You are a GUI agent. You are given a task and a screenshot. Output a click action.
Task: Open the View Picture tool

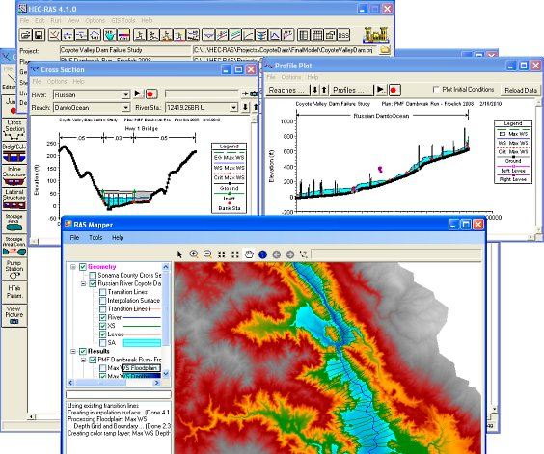[x=14, y=315]
